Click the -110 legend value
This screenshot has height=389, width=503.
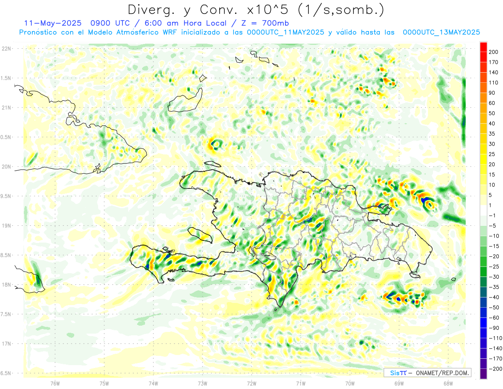pyautogui.click(x=495, y=338)
